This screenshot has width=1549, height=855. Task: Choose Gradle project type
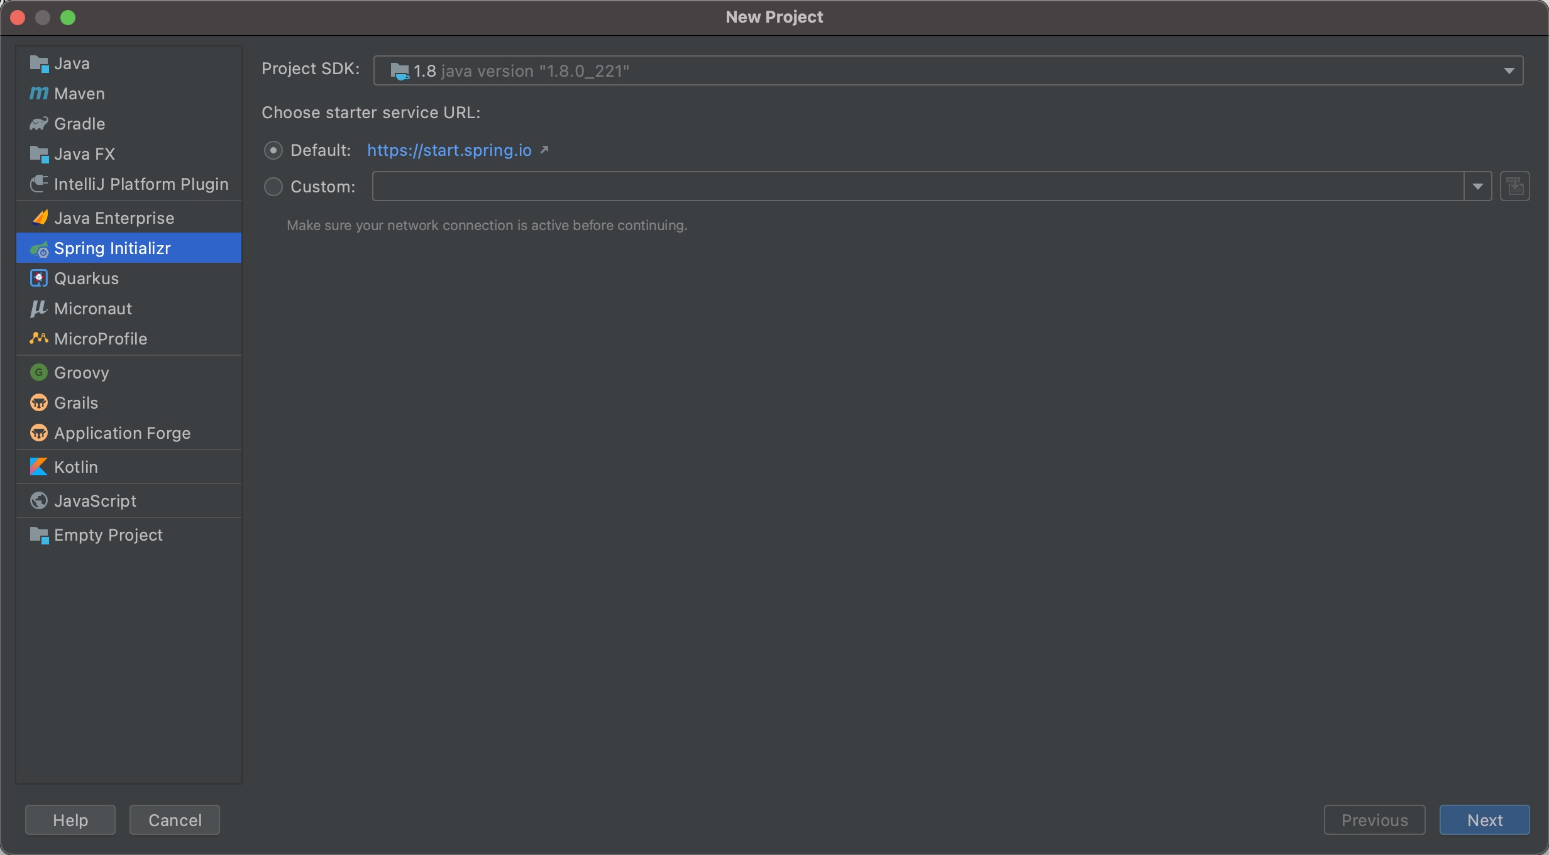pyautogui.click(x=129, y=124)
